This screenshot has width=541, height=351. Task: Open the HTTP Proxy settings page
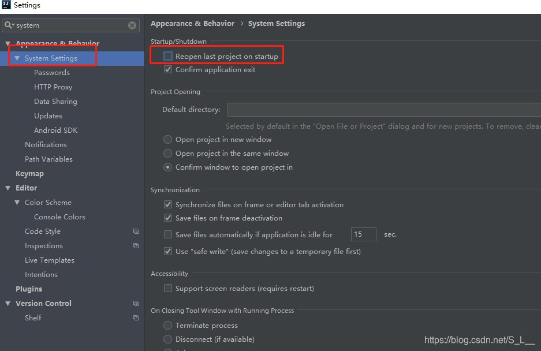coord(53,87)
